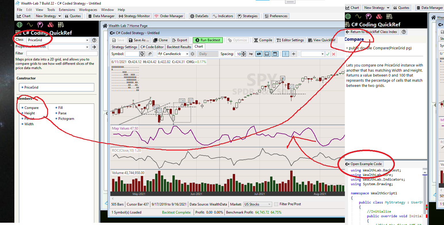The image size is (444, 225).
Task: Click green check mark in chart toolbar
Action: tap(327, 54)
